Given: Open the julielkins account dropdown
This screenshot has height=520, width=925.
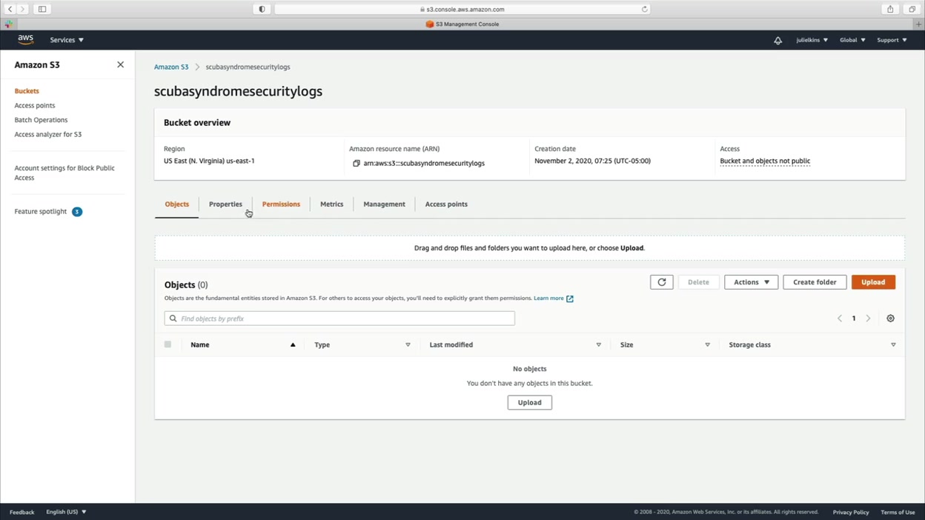Looking at the screenshot, I should tap(812, 40).
